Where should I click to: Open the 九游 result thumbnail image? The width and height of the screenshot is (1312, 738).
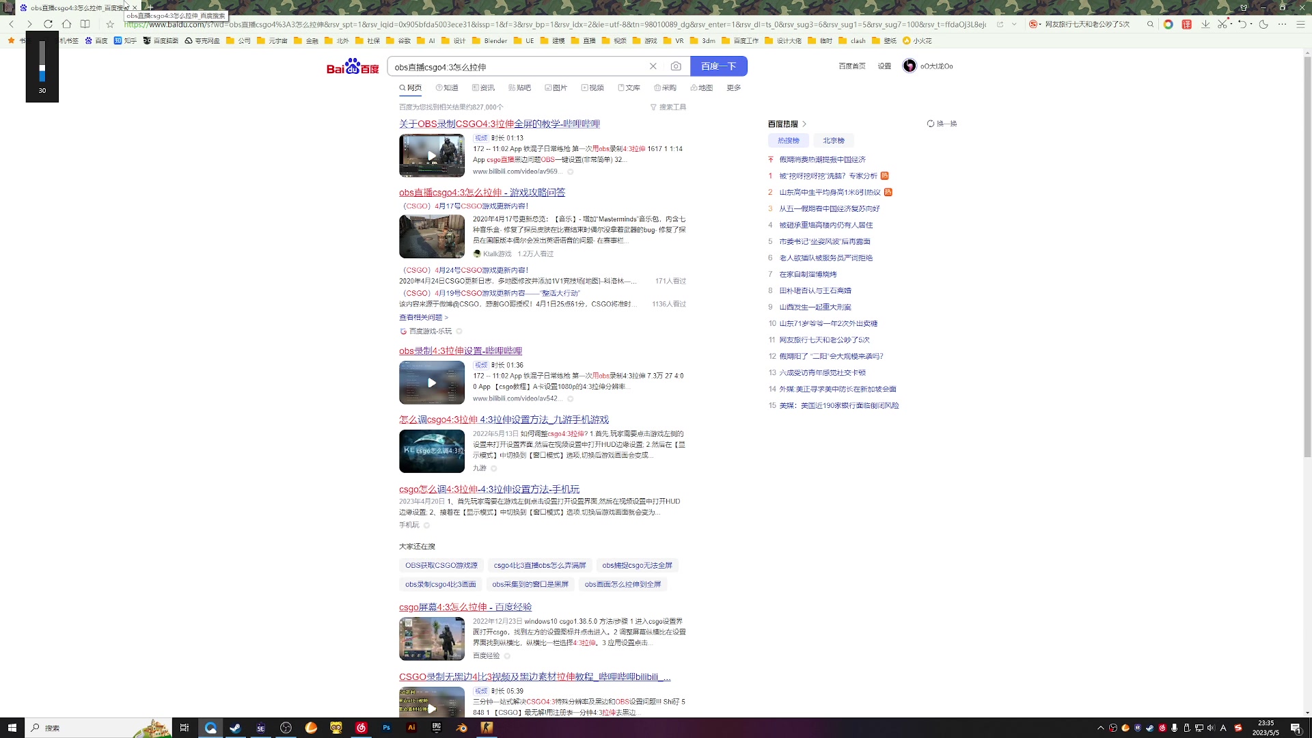[432, 451]
